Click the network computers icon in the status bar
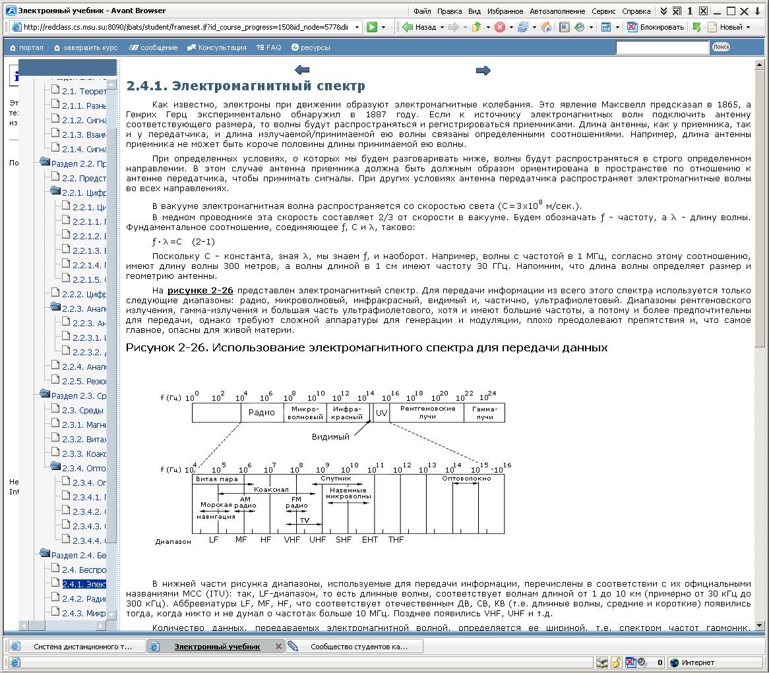Viewport: 769px width, 673px height. [x=602, y=662]
